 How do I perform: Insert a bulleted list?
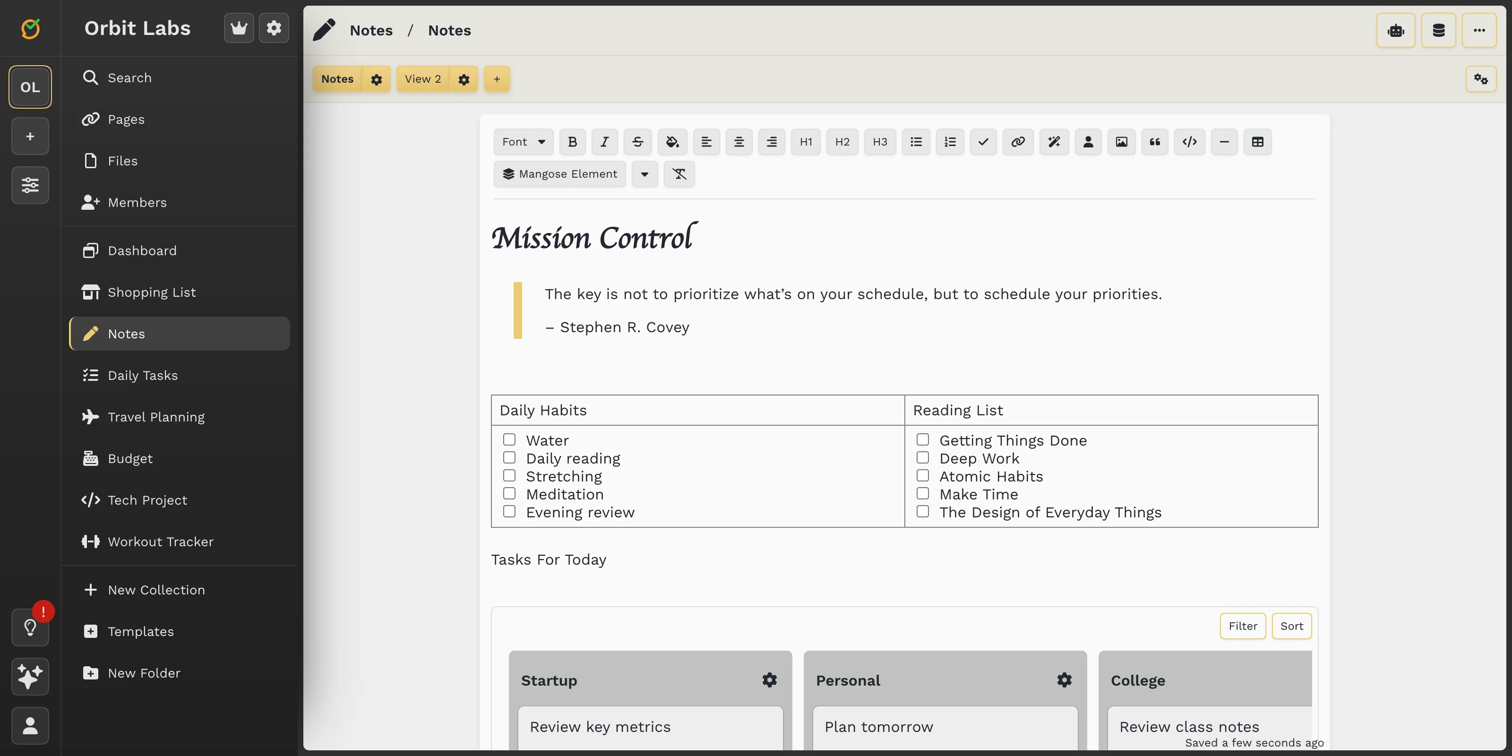[x=916, y=141]
